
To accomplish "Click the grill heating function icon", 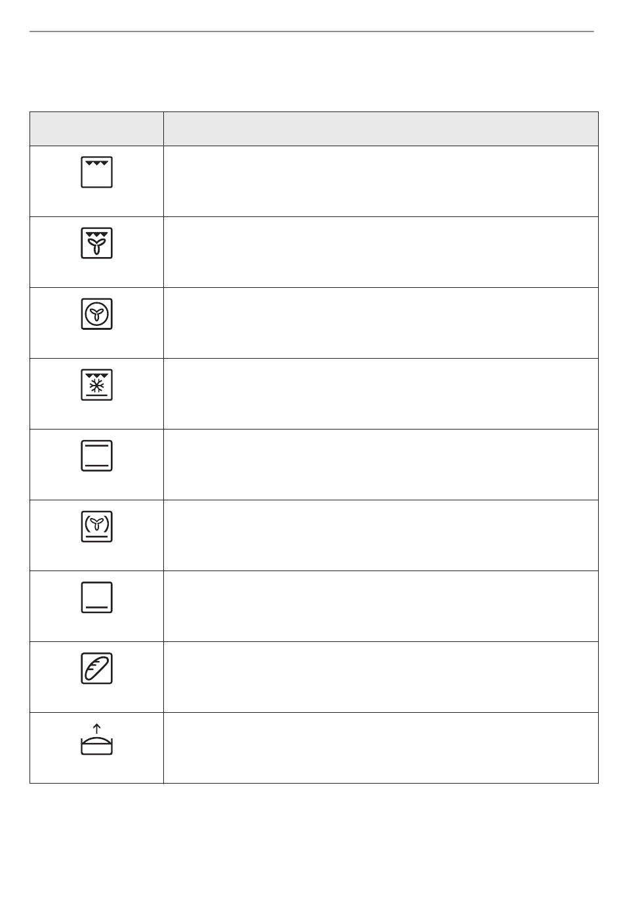I will tap(96, 172).
